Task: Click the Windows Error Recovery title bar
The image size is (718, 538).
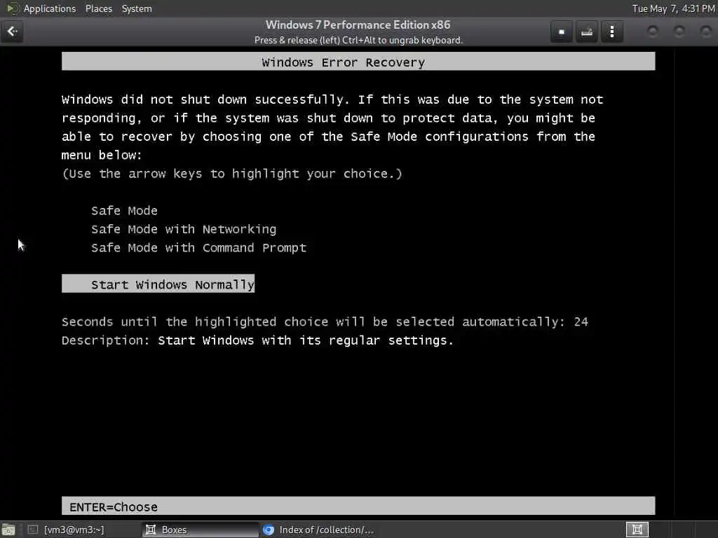Action: click(x=358, y=62)
